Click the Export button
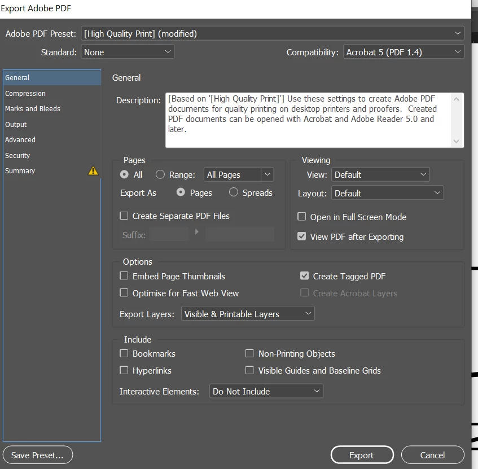478x469 pixels. click(x=362, y=455)
